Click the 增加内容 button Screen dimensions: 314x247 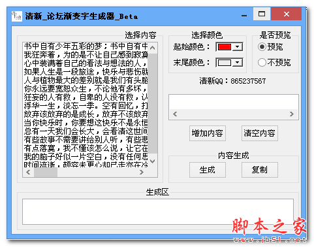coord(207,133)
